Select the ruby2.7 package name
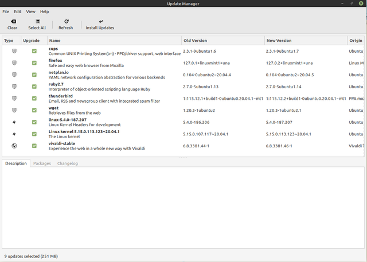The image size is (367, 262). [56, 84]
